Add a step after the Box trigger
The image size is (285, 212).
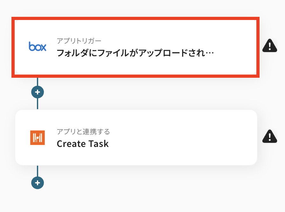[38, 92]
